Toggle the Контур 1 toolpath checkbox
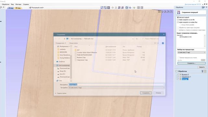Viewport: 208px width, 117px height. point(178,79)
